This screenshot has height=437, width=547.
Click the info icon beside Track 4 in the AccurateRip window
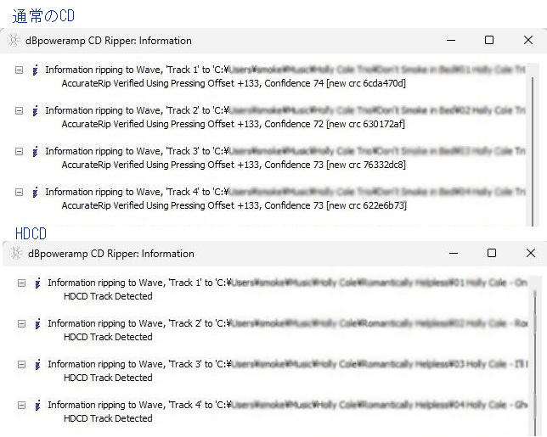(x=35, y=192)
